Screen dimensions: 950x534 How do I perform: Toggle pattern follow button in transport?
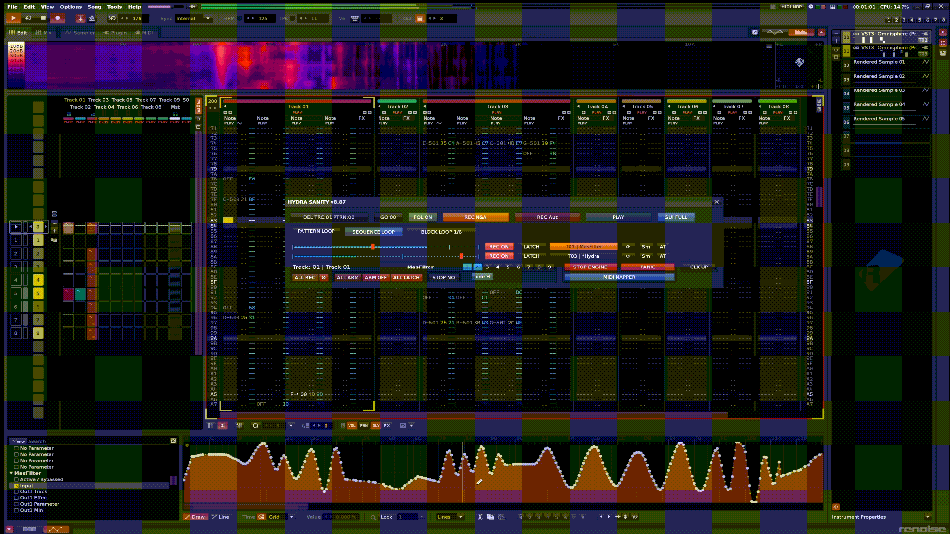(x=80, y=18)
